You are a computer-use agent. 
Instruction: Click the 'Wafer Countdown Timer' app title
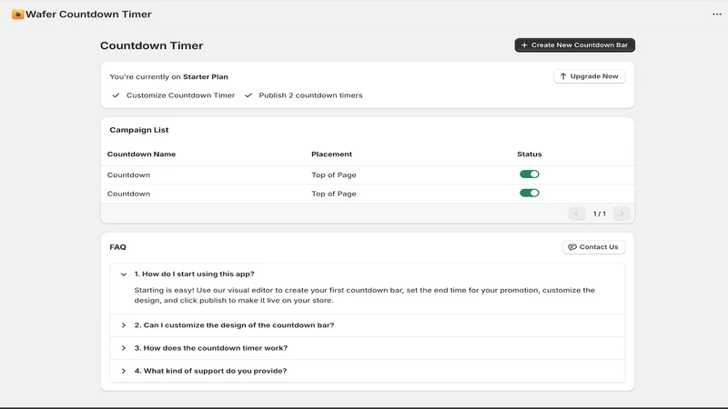point(88,15)
